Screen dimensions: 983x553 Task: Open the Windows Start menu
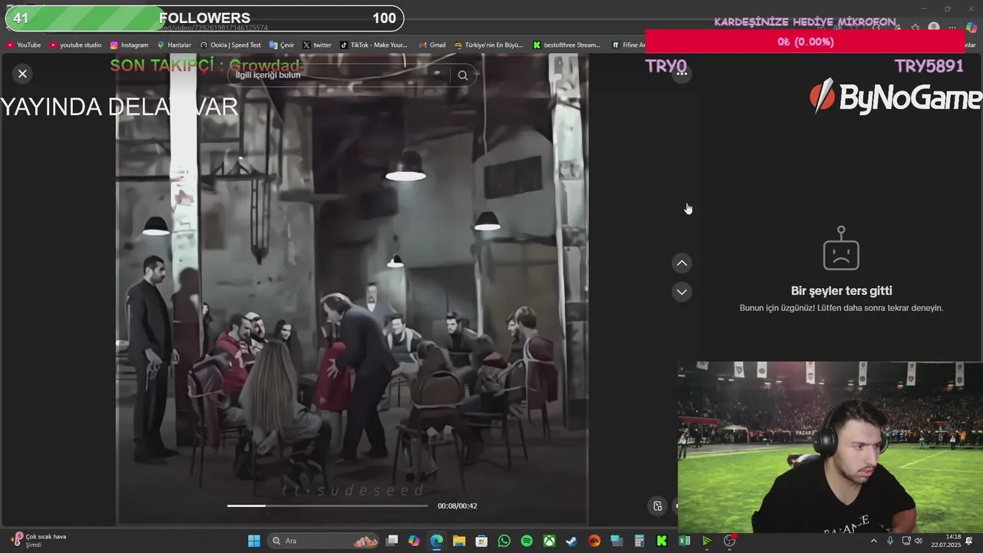tap(254, 541)
